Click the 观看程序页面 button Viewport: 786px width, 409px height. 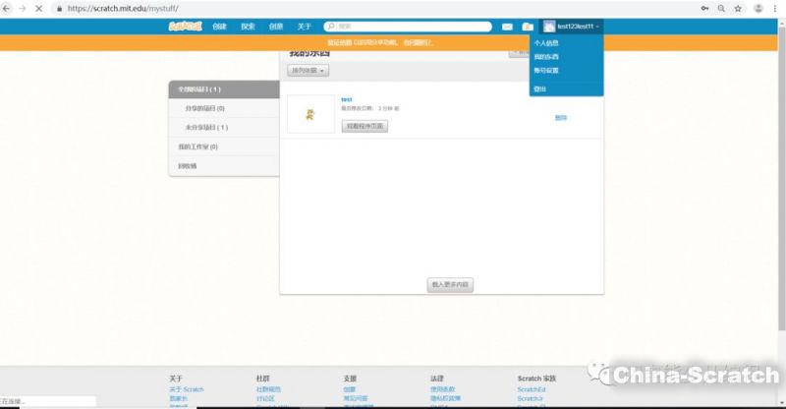pos(365,126)
